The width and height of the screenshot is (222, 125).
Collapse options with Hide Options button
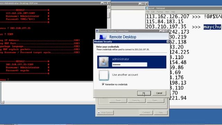click(105, 112)
